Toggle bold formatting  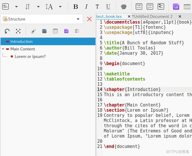(76, 7)
